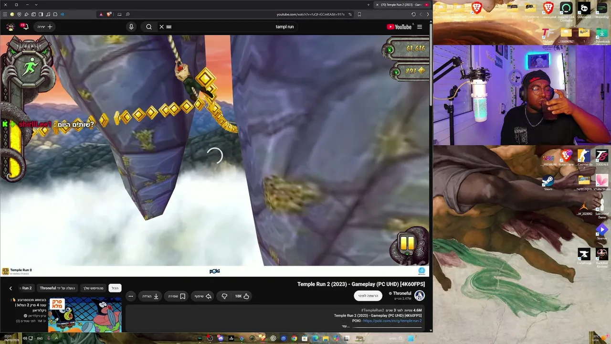Select the chip left of the highlighted one
This screenshot has width=611, height=344.
(94, 288)
